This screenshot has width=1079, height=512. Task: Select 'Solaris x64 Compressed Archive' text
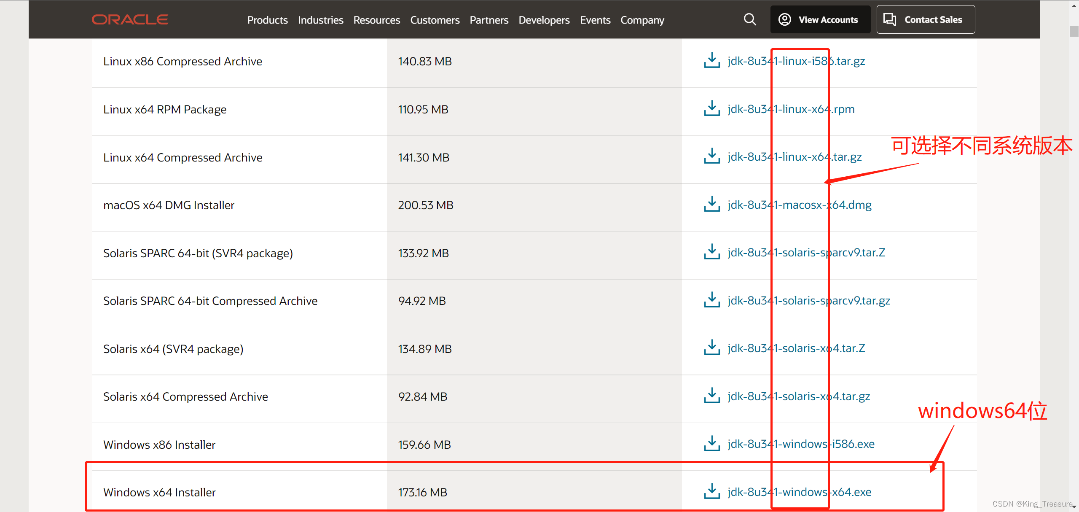point(185,397)
